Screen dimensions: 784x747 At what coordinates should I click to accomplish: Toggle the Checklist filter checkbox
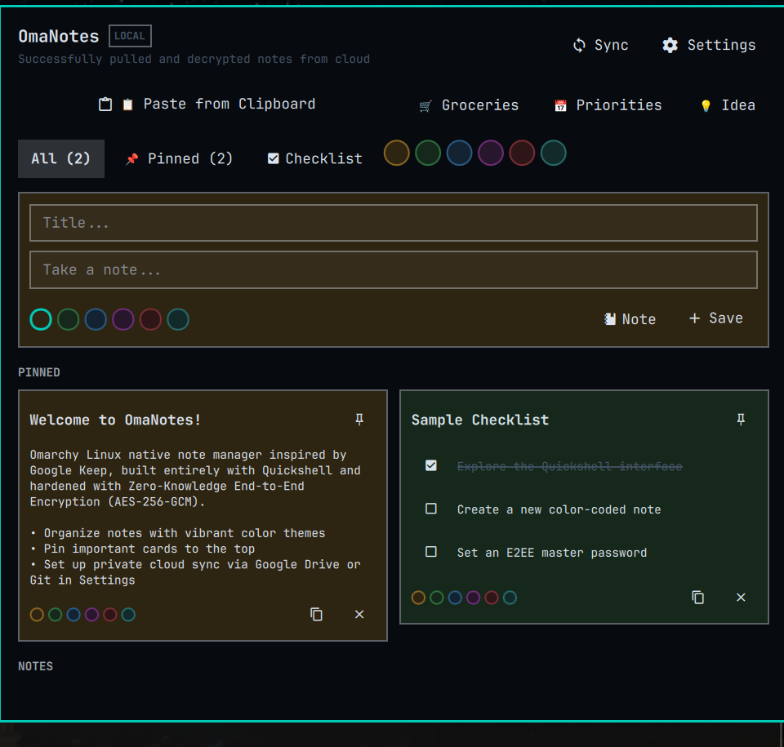(x=273, y=159)
